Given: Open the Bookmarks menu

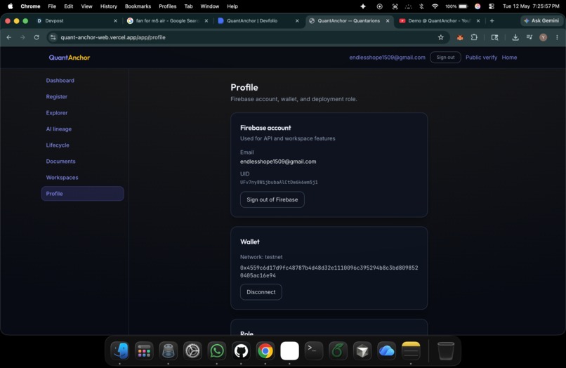Looking at the screenshot, I should click(138, 6).
